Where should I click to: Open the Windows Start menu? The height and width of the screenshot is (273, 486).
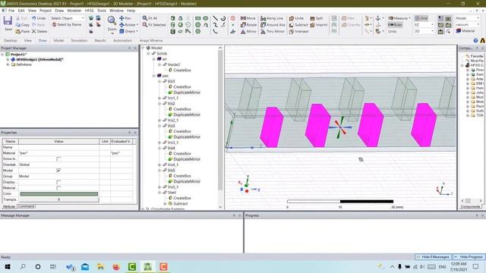(8, 266)
